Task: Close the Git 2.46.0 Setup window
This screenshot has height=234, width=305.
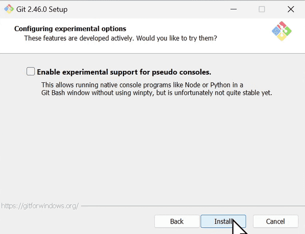Action: coord(291,9)
